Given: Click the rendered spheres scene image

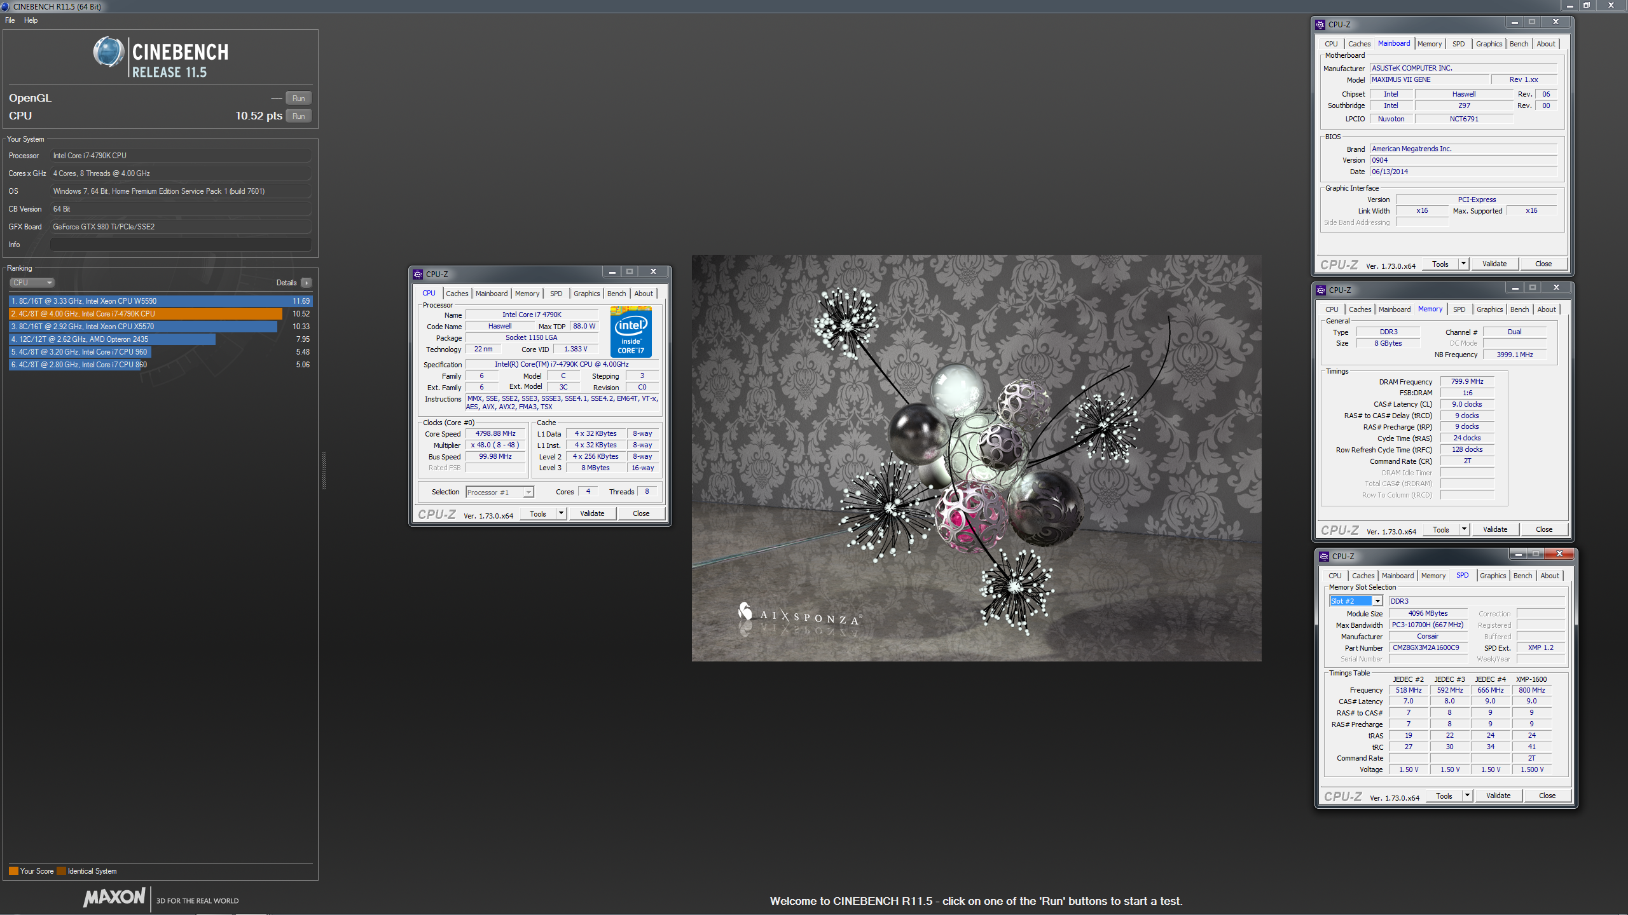Looking at the screenshot, I should pyautogui.click(x=976, y=458).
